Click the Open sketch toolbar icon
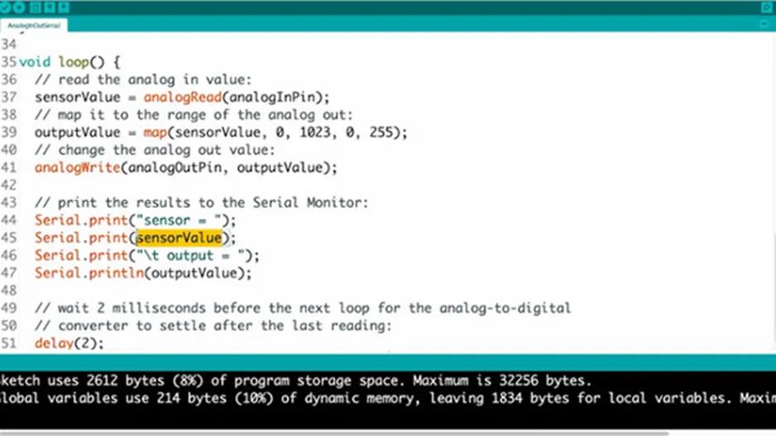 click(50, 7)
